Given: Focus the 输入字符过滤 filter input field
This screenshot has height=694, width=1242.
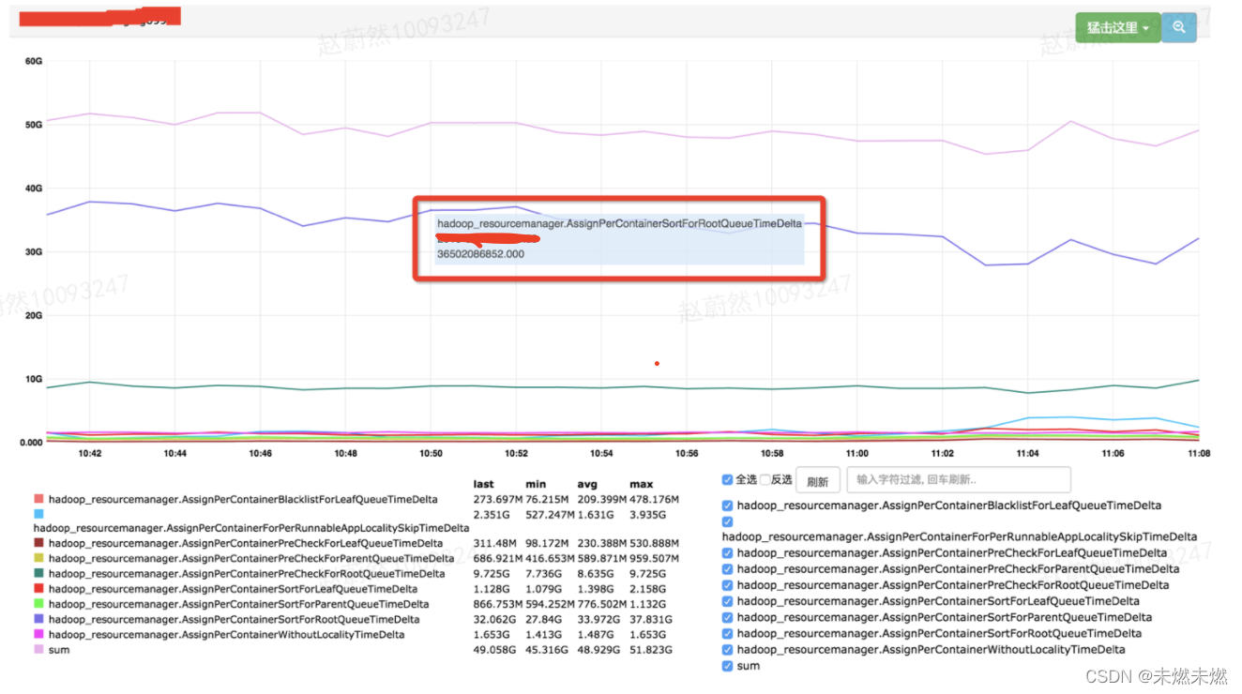Looking at the screenshot, I should click(x=959, y=480).
